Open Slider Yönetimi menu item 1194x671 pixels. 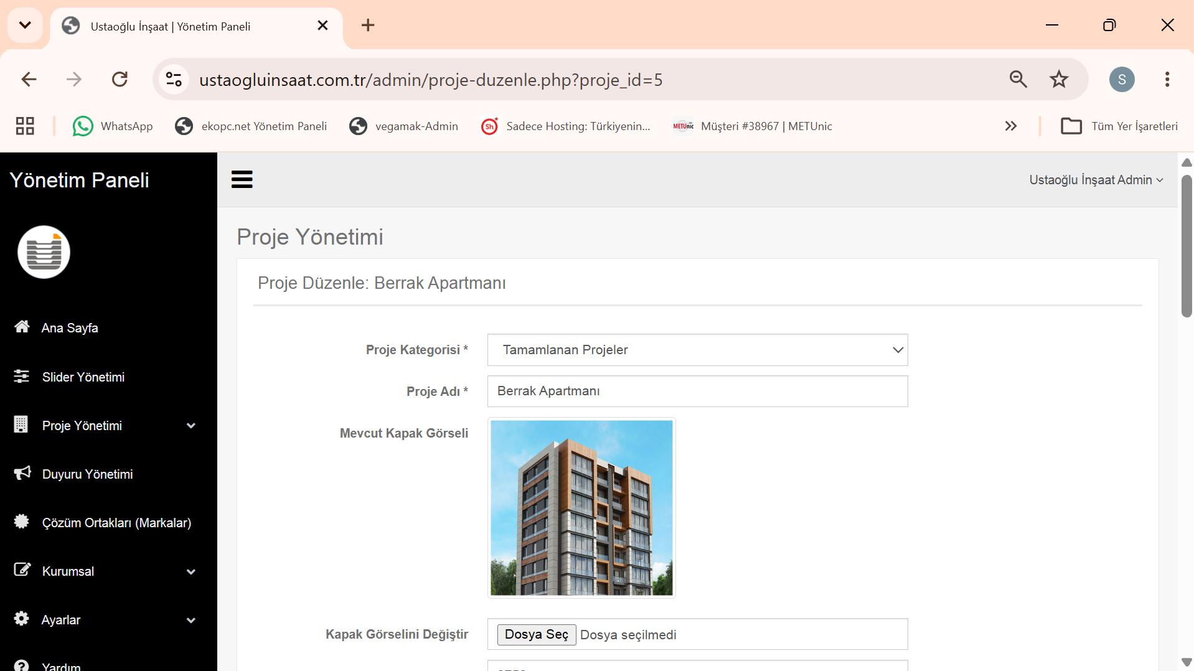click(x=83, y=377)
